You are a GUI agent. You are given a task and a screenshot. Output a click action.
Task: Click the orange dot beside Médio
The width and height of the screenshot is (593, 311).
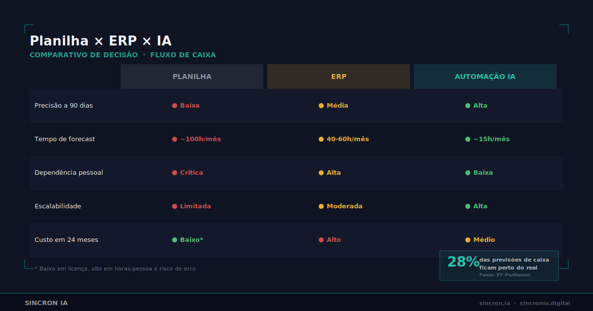467,240
